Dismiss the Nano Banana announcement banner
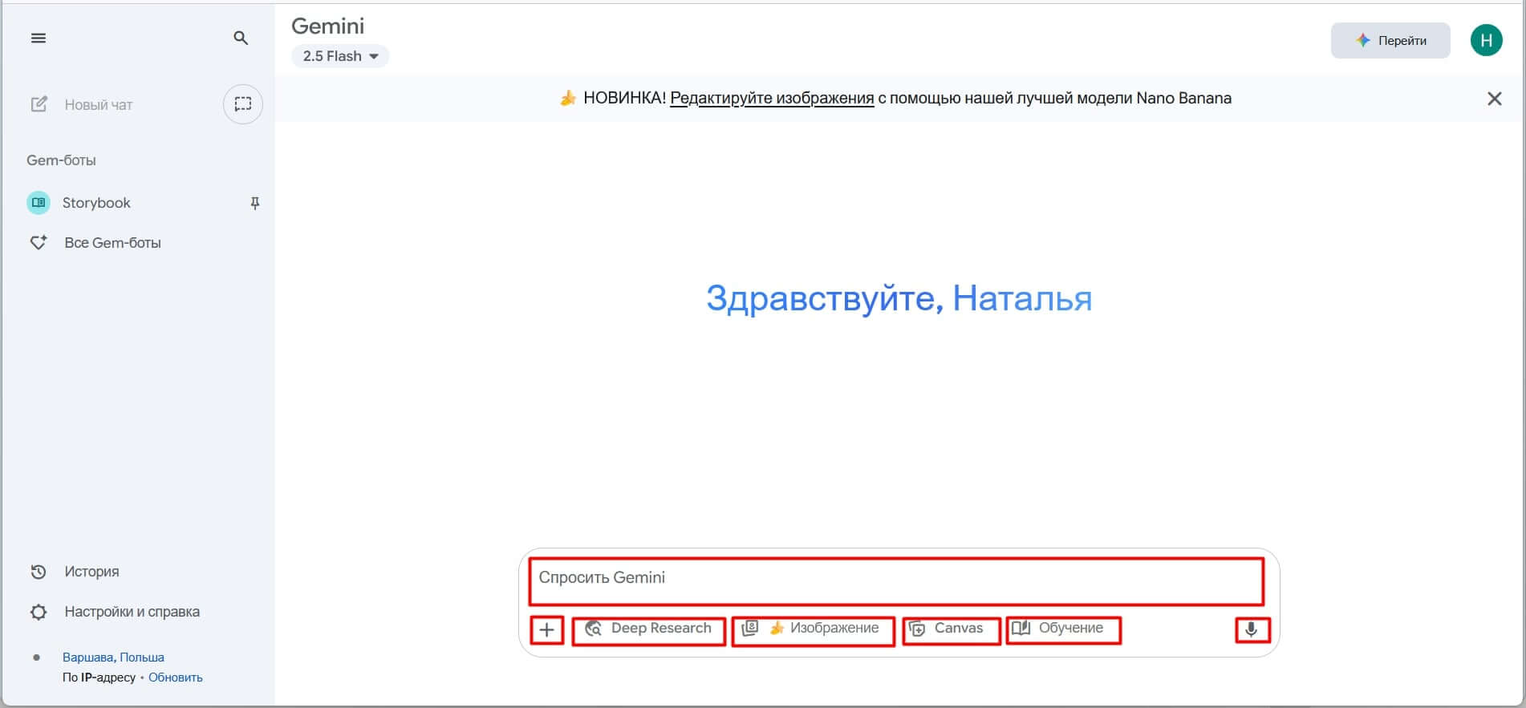1526x708 pixels. pyautogui.click(x=1494, y=99)
